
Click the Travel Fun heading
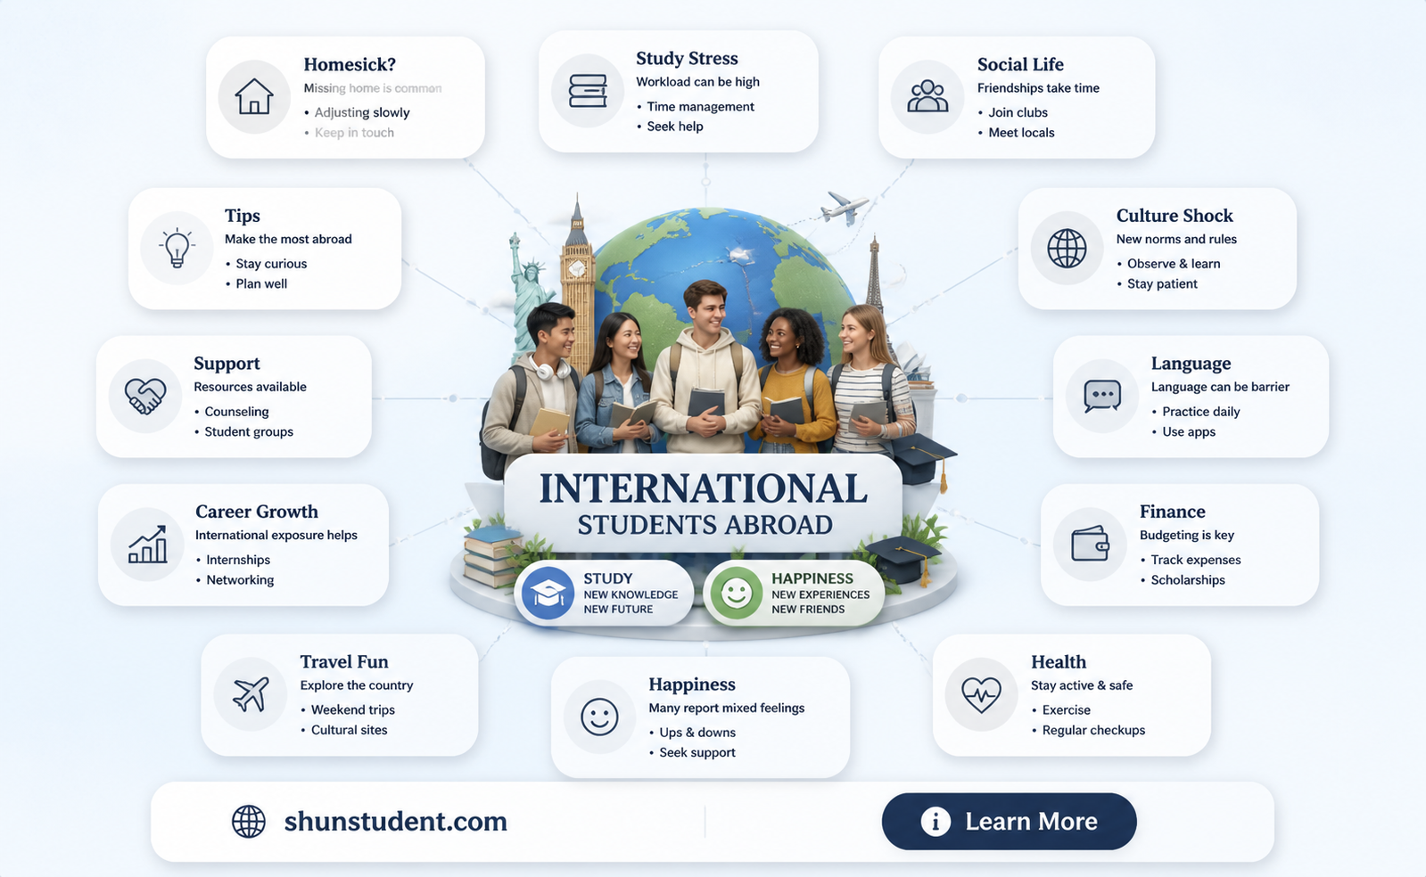point(344,661)
